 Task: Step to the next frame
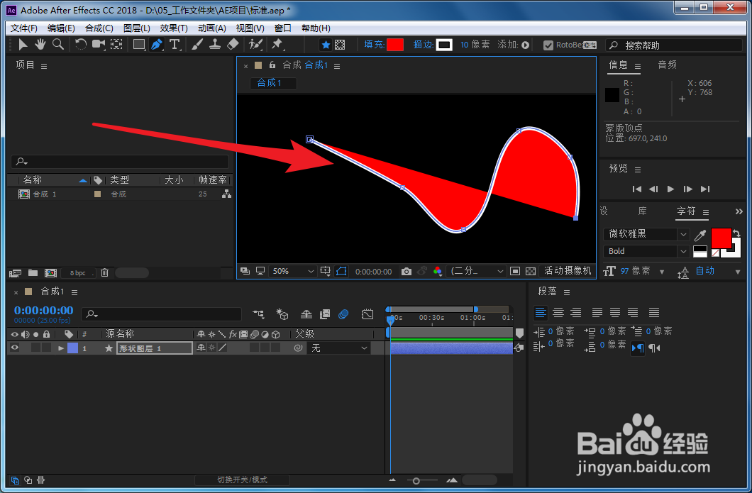point(687,189)
